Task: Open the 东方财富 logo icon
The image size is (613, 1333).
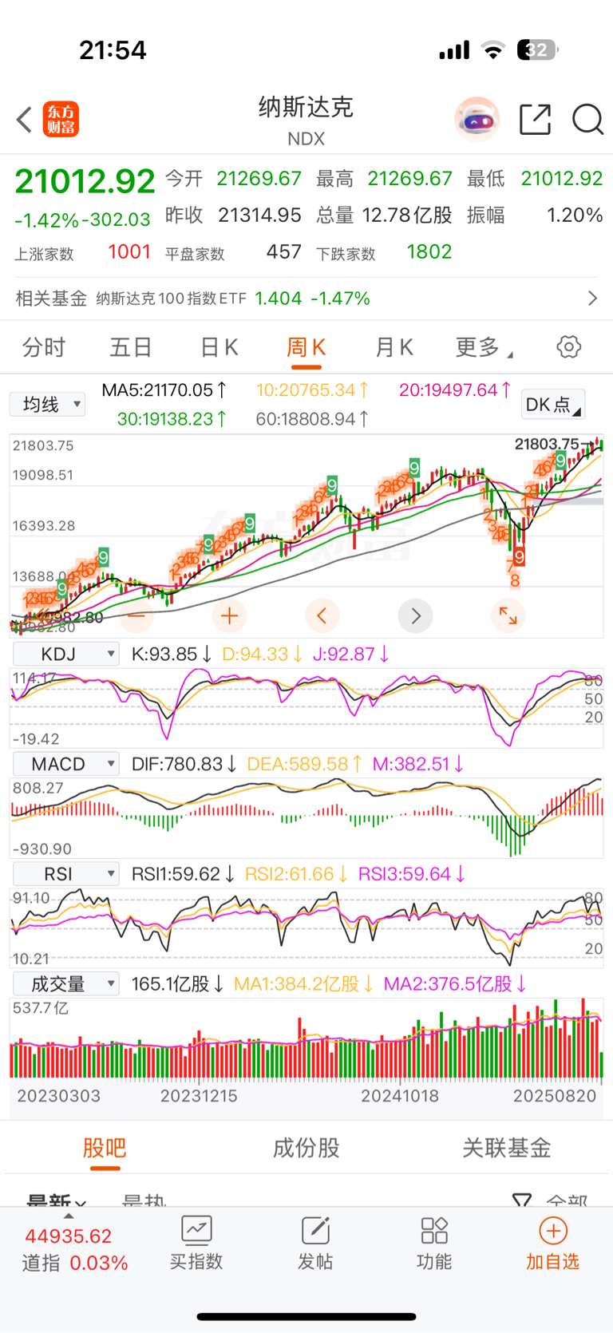Action: [61, 120]
